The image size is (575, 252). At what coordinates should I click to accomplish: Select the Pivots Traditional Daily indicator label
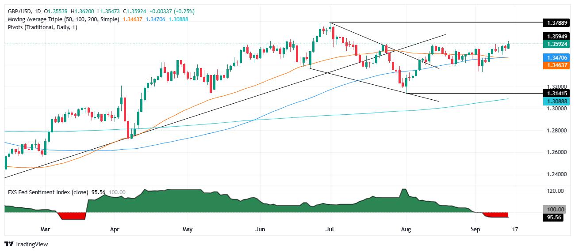[x=42, y=28]
